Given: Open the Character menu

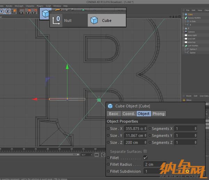Looking at the screenshot, I should coord(30,6).
